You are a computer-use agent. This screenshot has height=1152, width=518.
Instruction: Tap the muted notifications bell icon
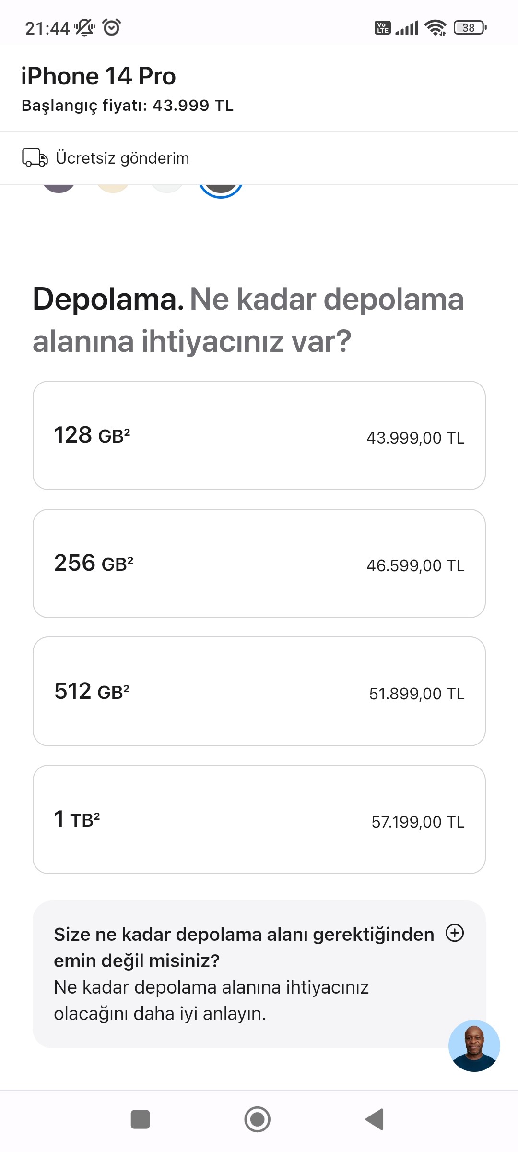coord(84,28)
